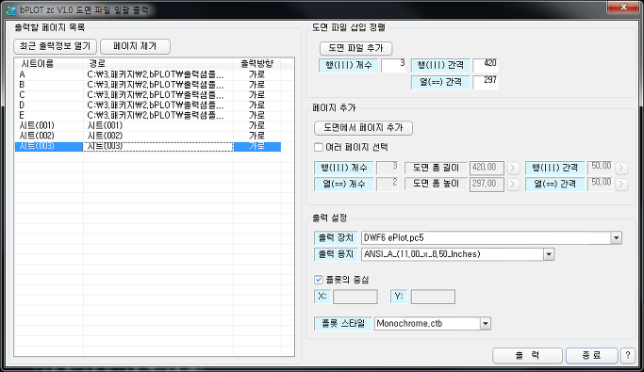Click the 도면에서 페이지 추가 button
Screen dimensions: 644x372
363,127
